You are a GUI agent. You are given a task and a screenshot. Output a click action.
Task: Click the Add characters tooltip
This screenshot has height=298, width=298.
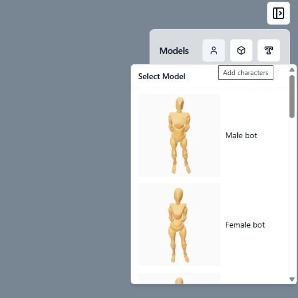(x=246, y=73)
